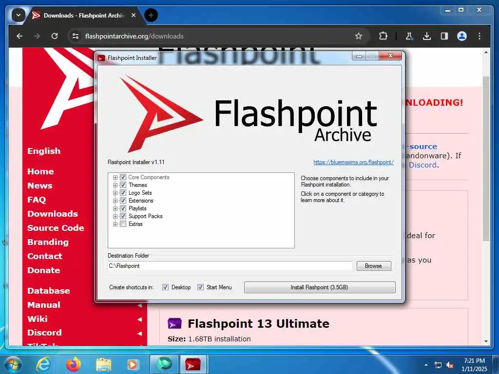Viewport: 499px width, 374px height.
Task: Click the webpage vertical scrollbar thumb
Action: tap(486, 158)
